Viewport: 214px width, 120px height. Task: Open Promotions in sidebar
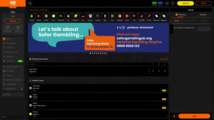(13, 43)
